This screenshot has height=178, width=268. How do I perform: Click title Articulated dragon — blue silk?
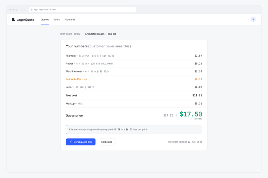pyautogui.click(x=101, y=34)
